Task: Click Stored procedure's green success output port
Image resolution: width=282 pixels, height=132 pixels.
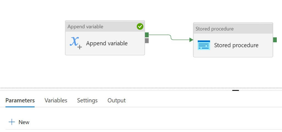Action: [x=275, y=40]
